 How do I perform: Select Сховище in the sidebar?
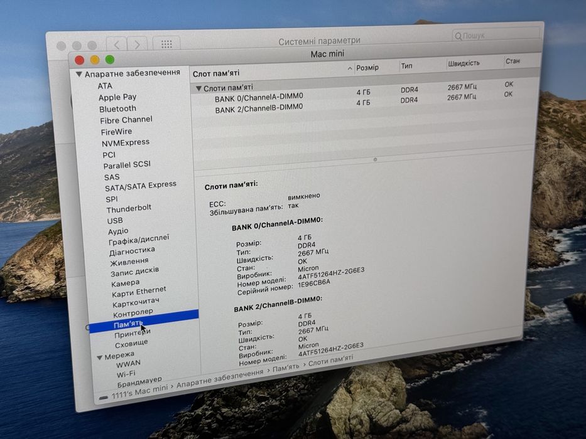click(x=131, y=344)
